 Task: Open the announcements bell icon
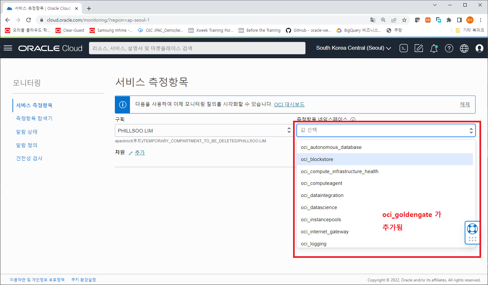(x=434, y=48)
